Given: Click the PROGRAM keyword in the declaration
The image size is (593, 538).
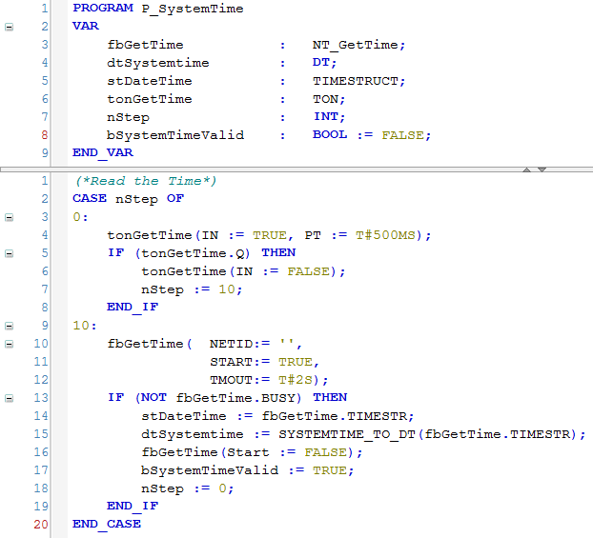Looking at the screenshot, I should click(x=103, y=8).
